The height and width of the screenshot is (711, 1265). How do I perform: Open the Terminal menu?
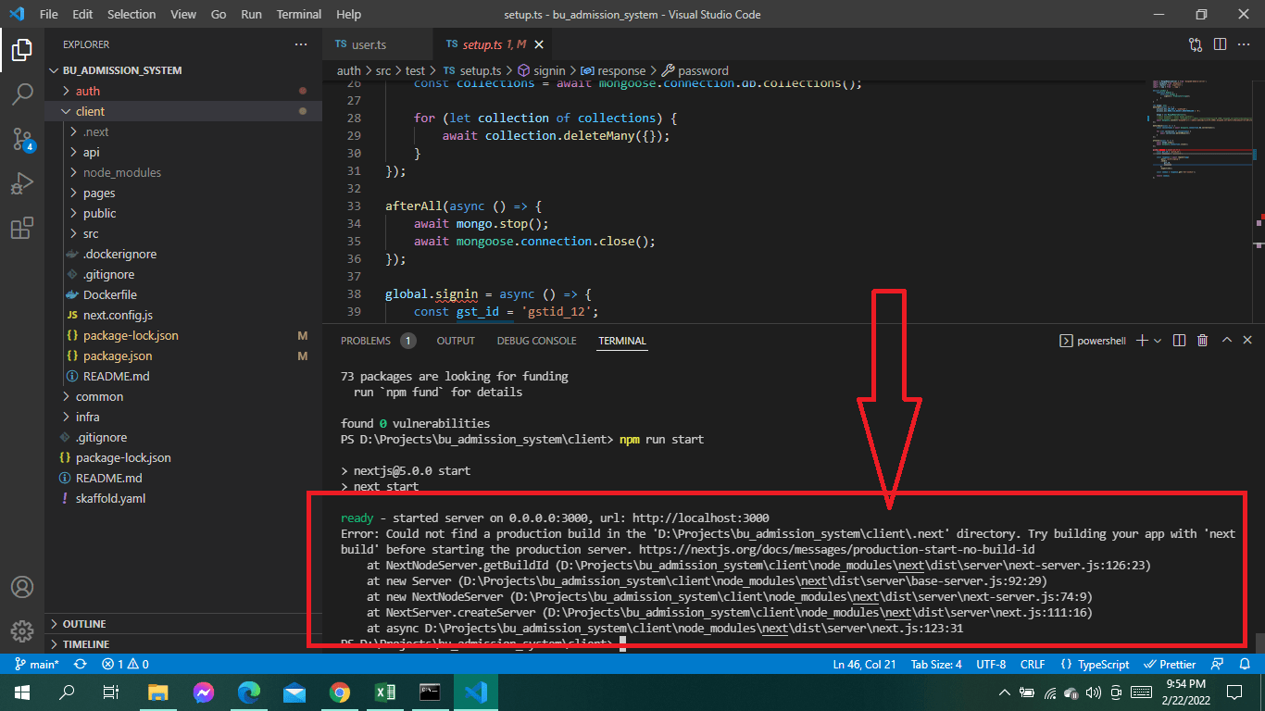[x=299, y=15]
